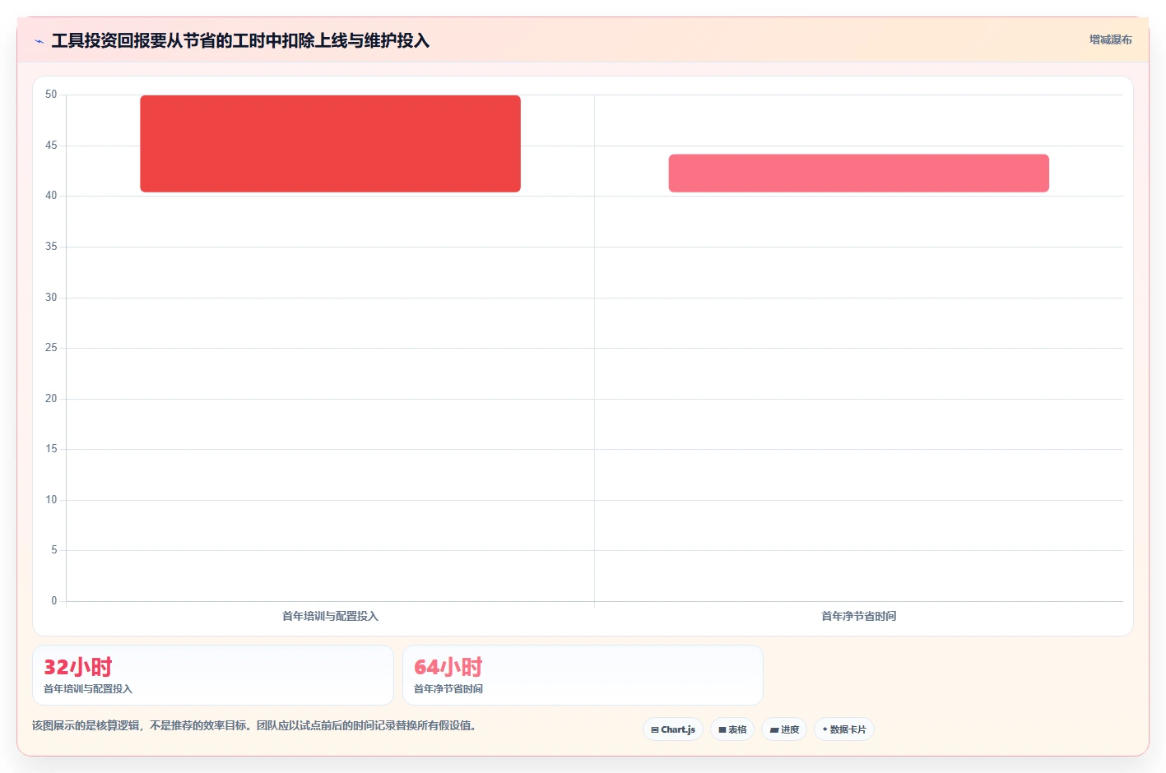Open the 32小时 data card
The image size is (1166, 773).
(x=213, y=675)
